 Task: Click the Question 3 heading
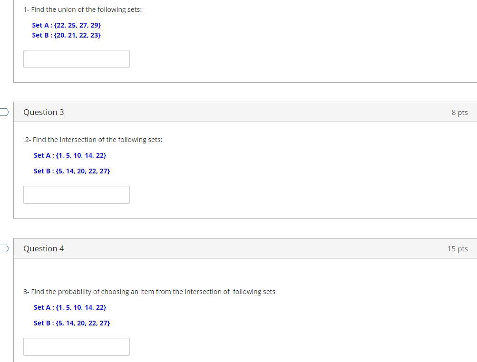tap(43, 112)
